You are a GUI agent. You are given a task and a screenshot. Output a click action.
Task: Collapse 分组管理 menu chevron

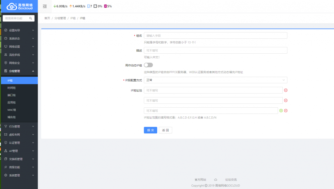click(33, 71)
